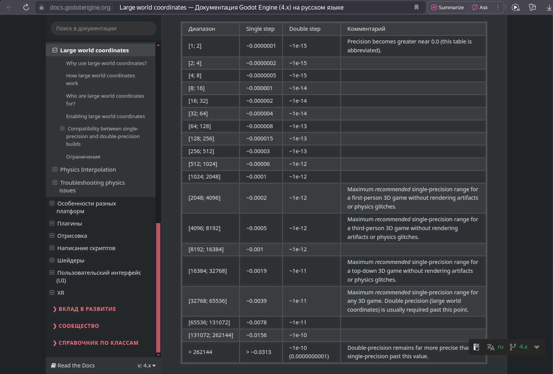
Task: Click the Ask assistant icon
Action: coord(480,7)
